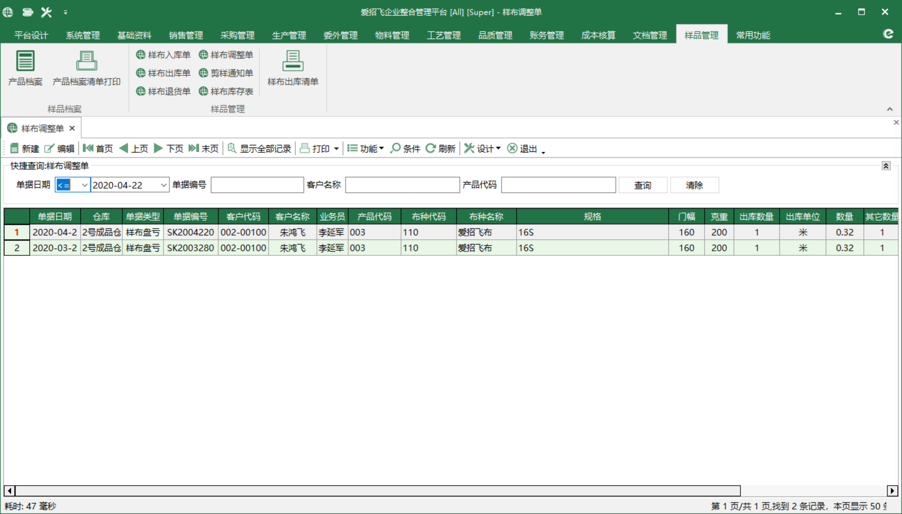Click the 出库数量 column header
This screenshot has height=514, width=902.
tap(756, 217)
